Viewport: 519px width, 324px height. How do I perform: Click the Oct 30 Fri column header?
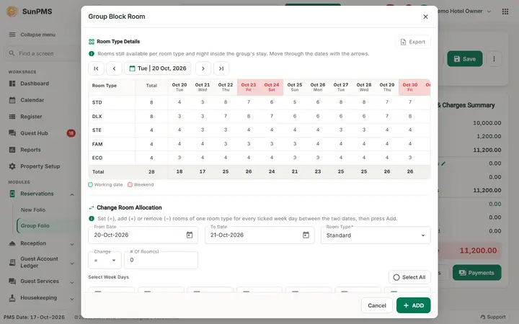[x=410, y=87]
